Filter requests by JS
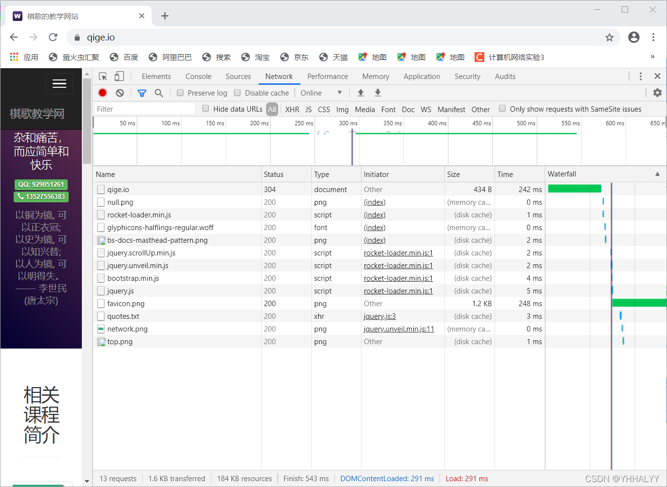This screenshot has height=487, width=667. click(308, 109)
